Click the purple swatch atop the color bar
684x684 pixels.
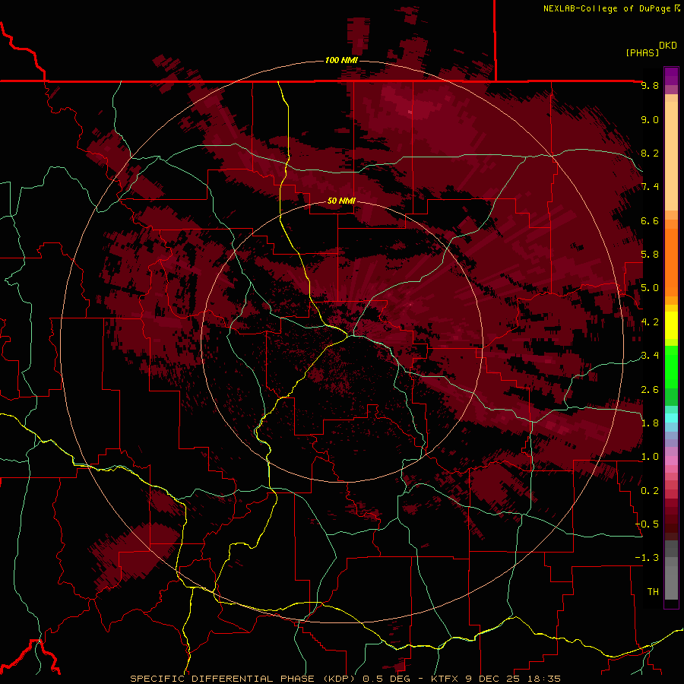[671, 76]
